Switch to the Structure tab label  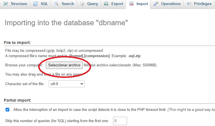coord(19,4)
